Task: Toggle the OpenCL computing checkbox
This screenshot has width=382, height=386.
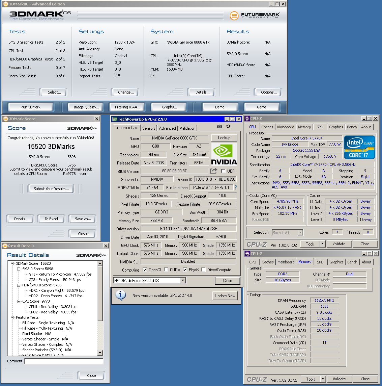Action: click(x=145, y=269)
